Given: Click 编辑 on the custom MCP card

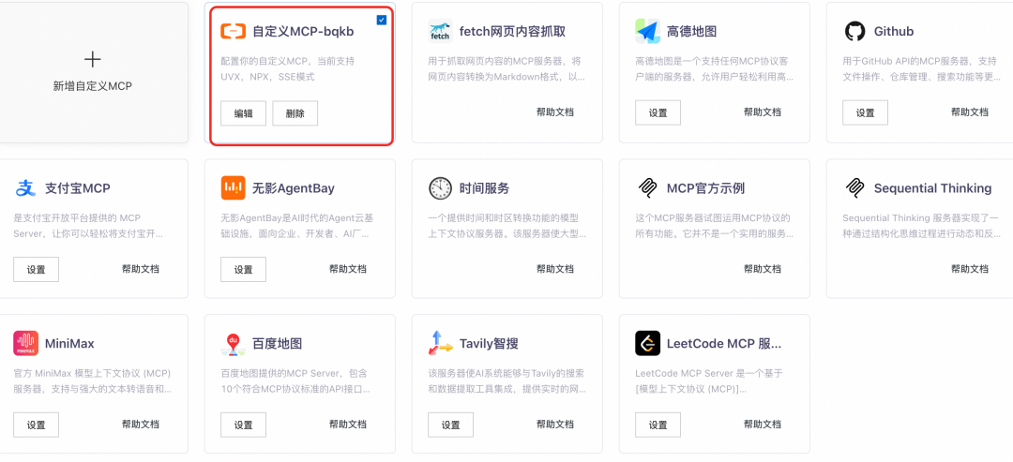Looking at the screenshot, I should pos(244,113).
